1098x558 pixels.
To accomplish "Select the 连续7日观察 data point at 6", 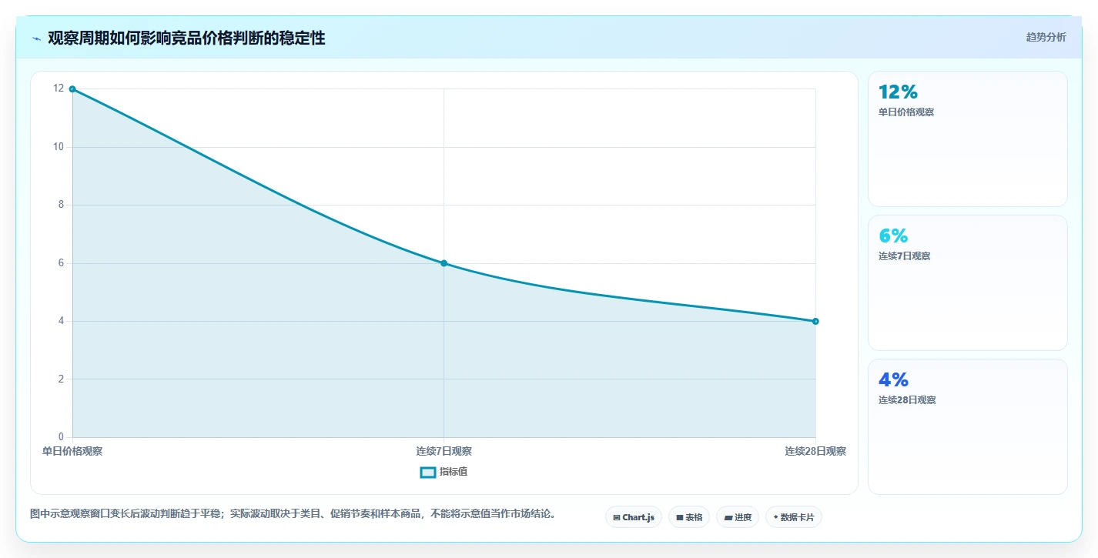I will pyautogui.click(x=444, y=263).
